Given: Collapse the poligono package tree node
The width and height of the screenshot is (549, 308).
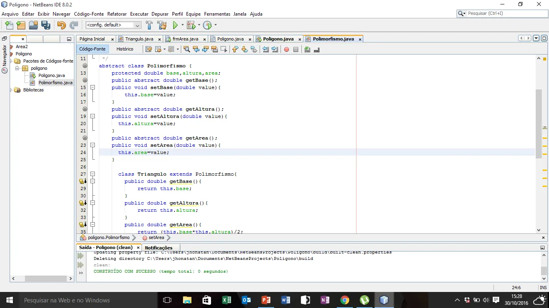Looking at the screenshot, I should (x=18, y=68).
